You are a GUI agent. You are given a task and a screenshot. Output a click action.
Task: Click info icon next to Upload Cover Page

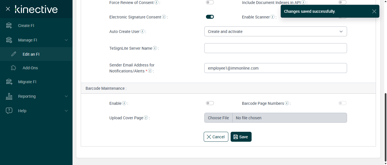(146, 118)
